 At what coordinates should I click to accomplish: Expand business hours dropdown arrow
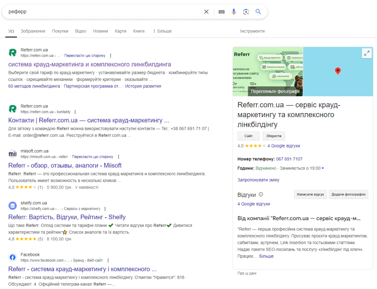click(323, 168)
